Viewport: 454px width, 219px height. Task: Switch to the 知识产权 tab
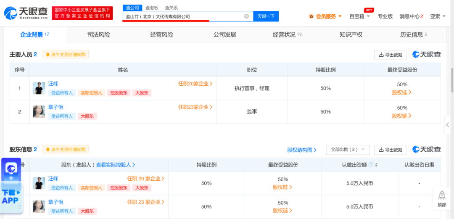tap(351, 34)
